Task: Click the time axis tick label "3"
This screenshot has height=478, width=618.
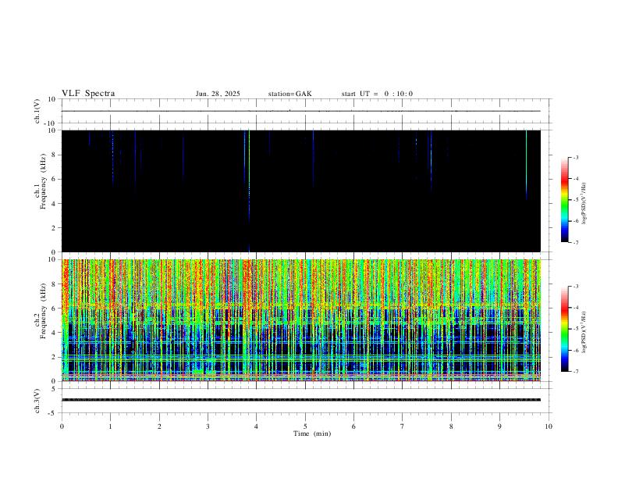Action: (x=208, y=426)
